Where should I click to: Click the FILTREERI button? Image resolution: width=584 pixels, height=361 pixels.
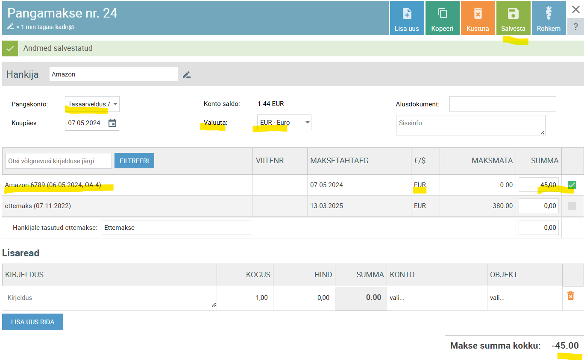tap(134, 161)
